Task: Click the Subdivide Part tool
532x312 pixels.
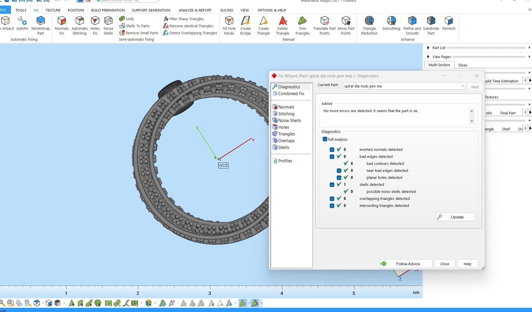Action: (x=431, y=26)
